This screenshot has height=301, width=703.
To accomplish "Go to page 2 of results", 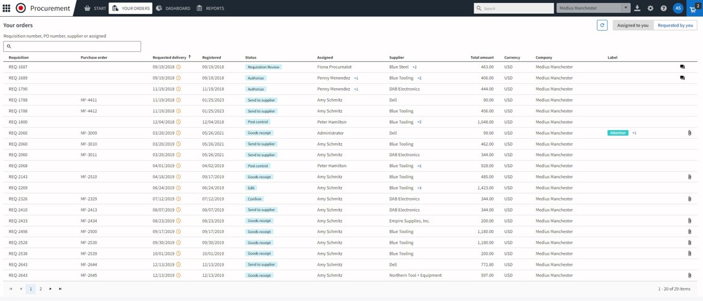I will coord(41,289).
